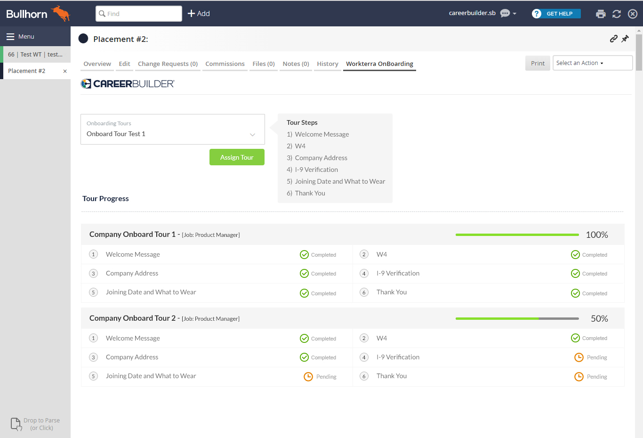The image size is (643, 438).
Task: Click the "Company Onboard Tour 1" heading
Action: [x=132, y=234]
